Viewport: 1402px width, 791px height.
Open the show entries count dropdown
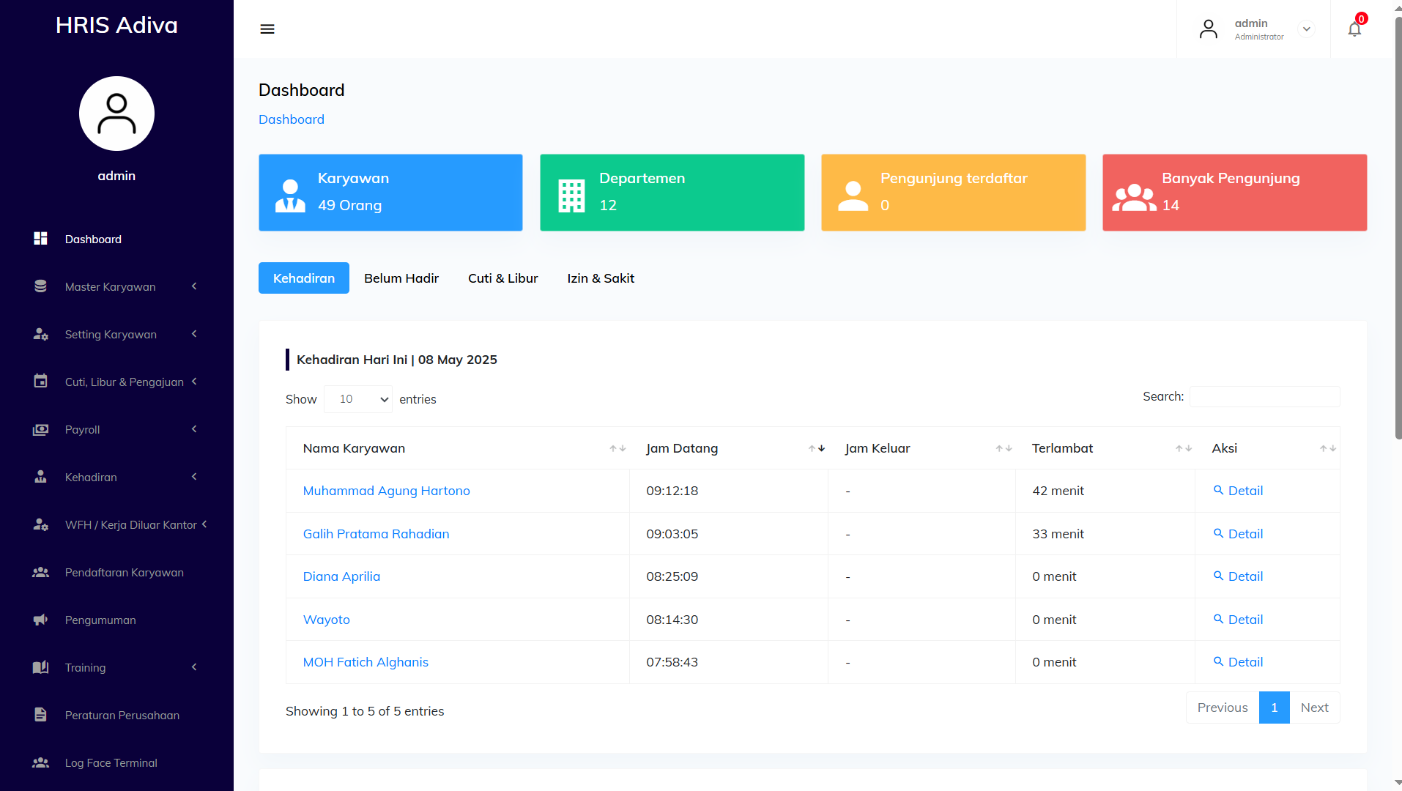(358, 399)
